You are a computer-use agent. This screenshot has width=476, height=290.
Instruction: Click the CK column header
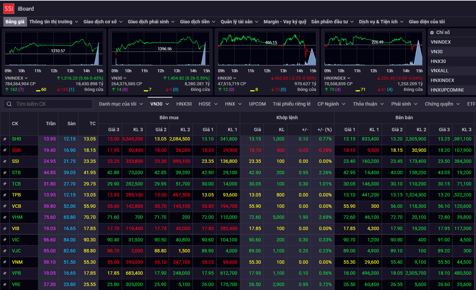click(x=15, y=124)
